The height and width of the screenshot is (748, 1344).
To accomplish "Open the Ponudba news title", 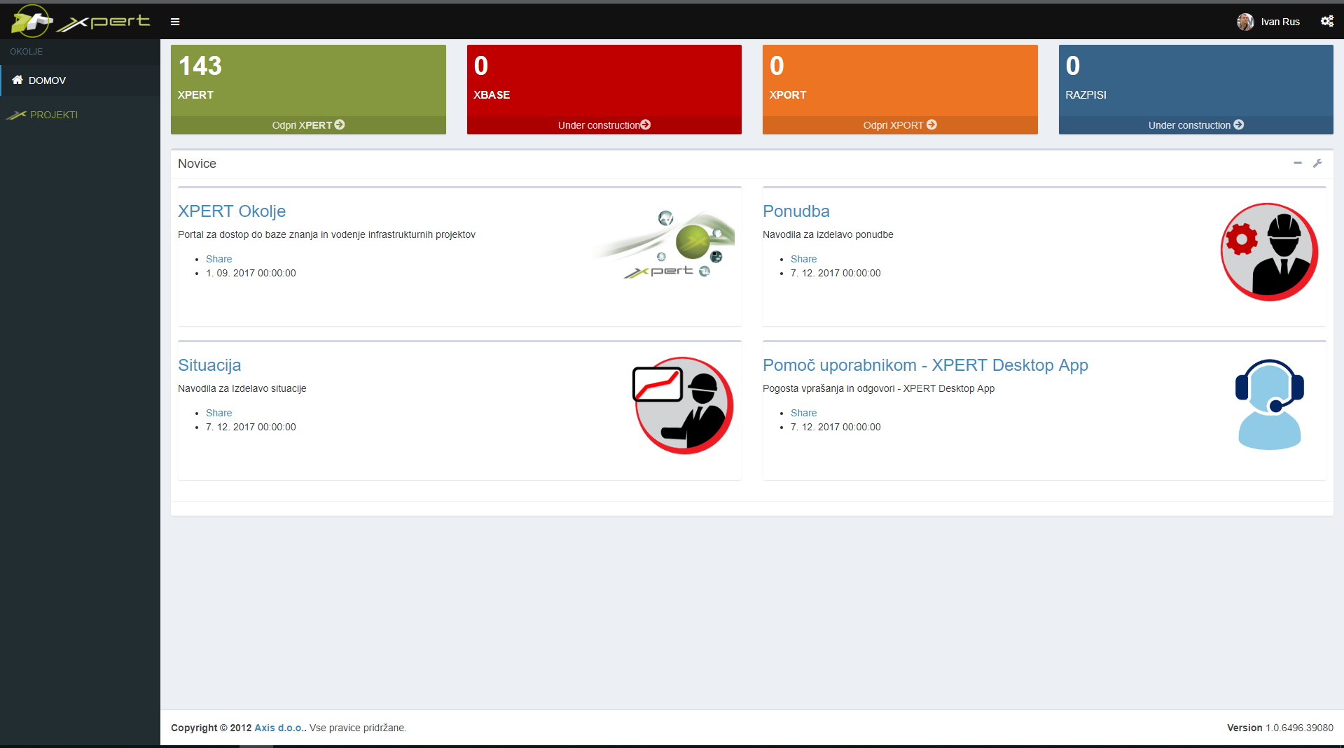I will point(796,211).
